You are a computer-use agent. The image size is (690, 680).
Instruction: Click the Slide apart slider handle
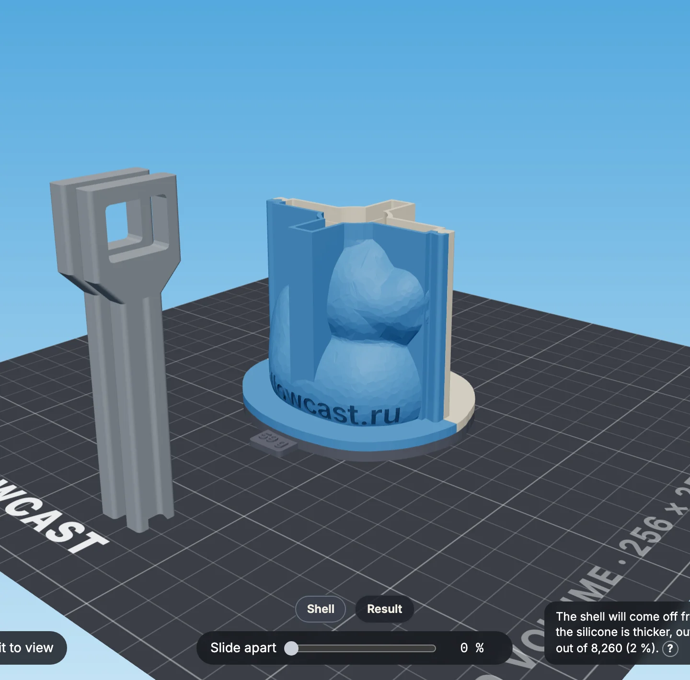coord(291,648)
